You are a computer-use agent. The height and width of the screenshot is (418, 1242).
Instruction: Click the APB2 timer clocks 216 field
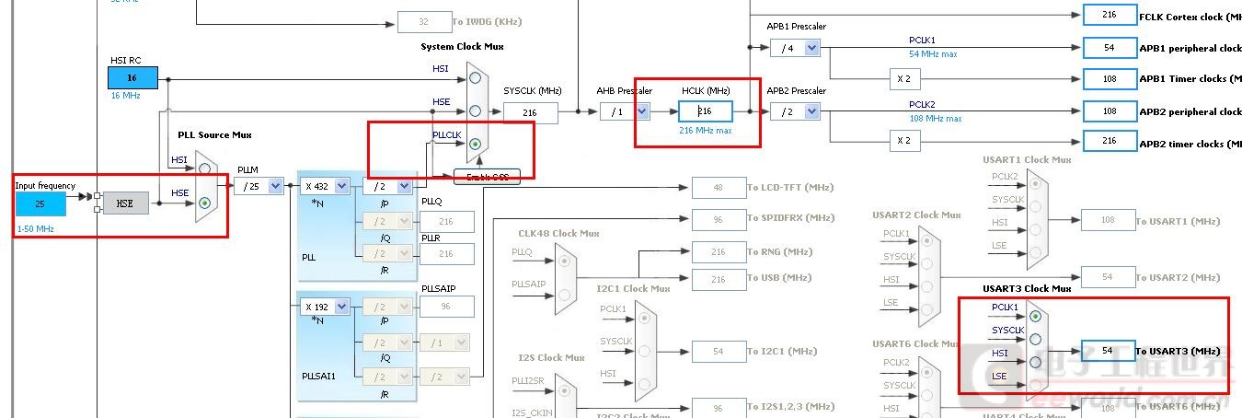[1110, 141]
